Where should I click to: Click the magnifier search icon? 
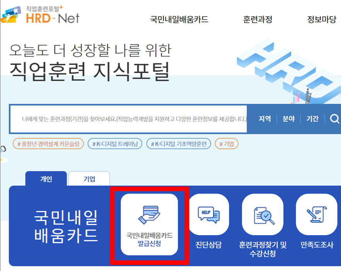pos(334,119)
